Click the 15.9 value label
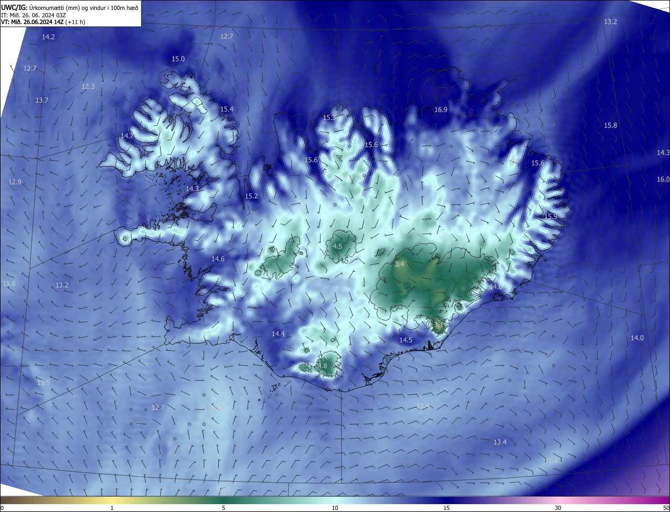The width and height of the screenshot is (670, 512). point(551,217)
